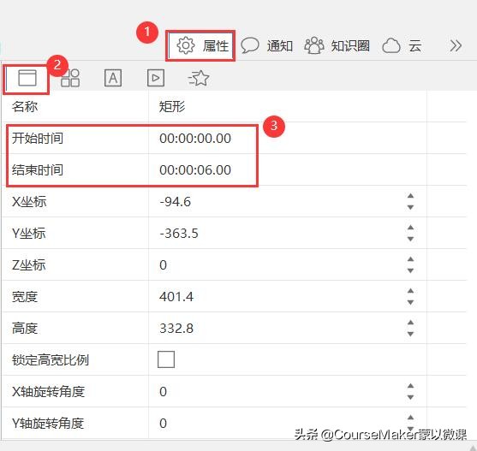Screen dimensions: 477x451
Task: Click the 高度 value 332.8
Action: (x=176, y=329)
